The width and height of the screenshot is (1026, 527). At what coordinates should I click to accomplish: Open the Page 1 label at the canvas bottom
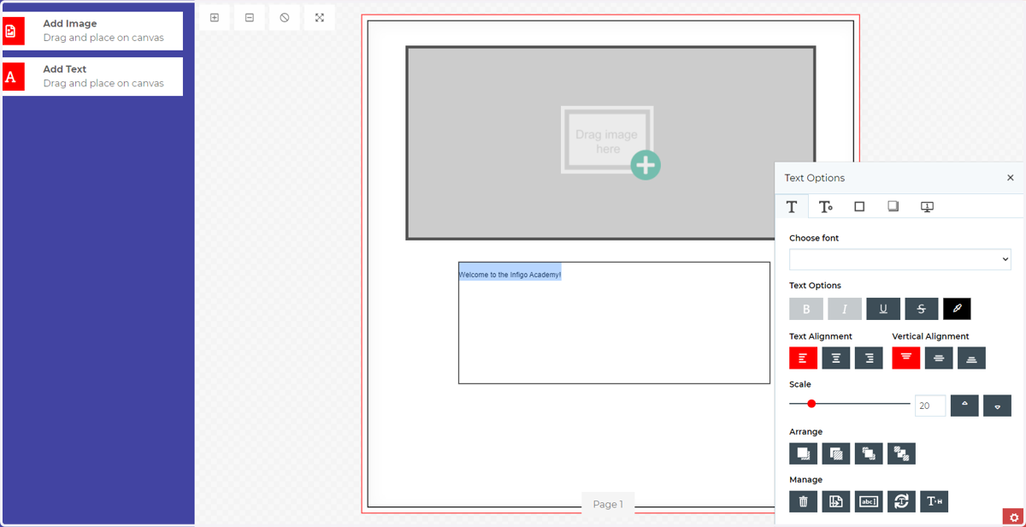pyautogui.click(x=608, y=504)
